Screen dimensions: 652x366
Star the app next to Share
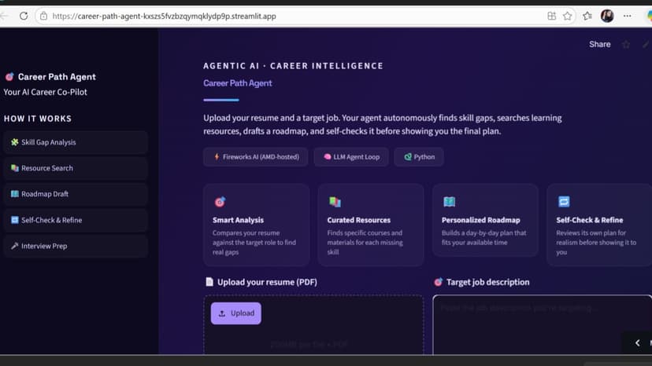click(x=626, y=45)
